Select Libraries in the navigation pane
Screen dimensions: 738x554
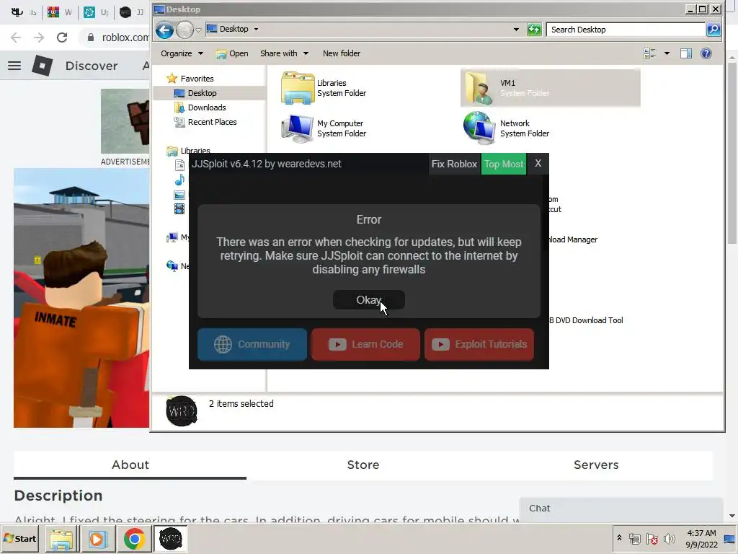point(188,151)
